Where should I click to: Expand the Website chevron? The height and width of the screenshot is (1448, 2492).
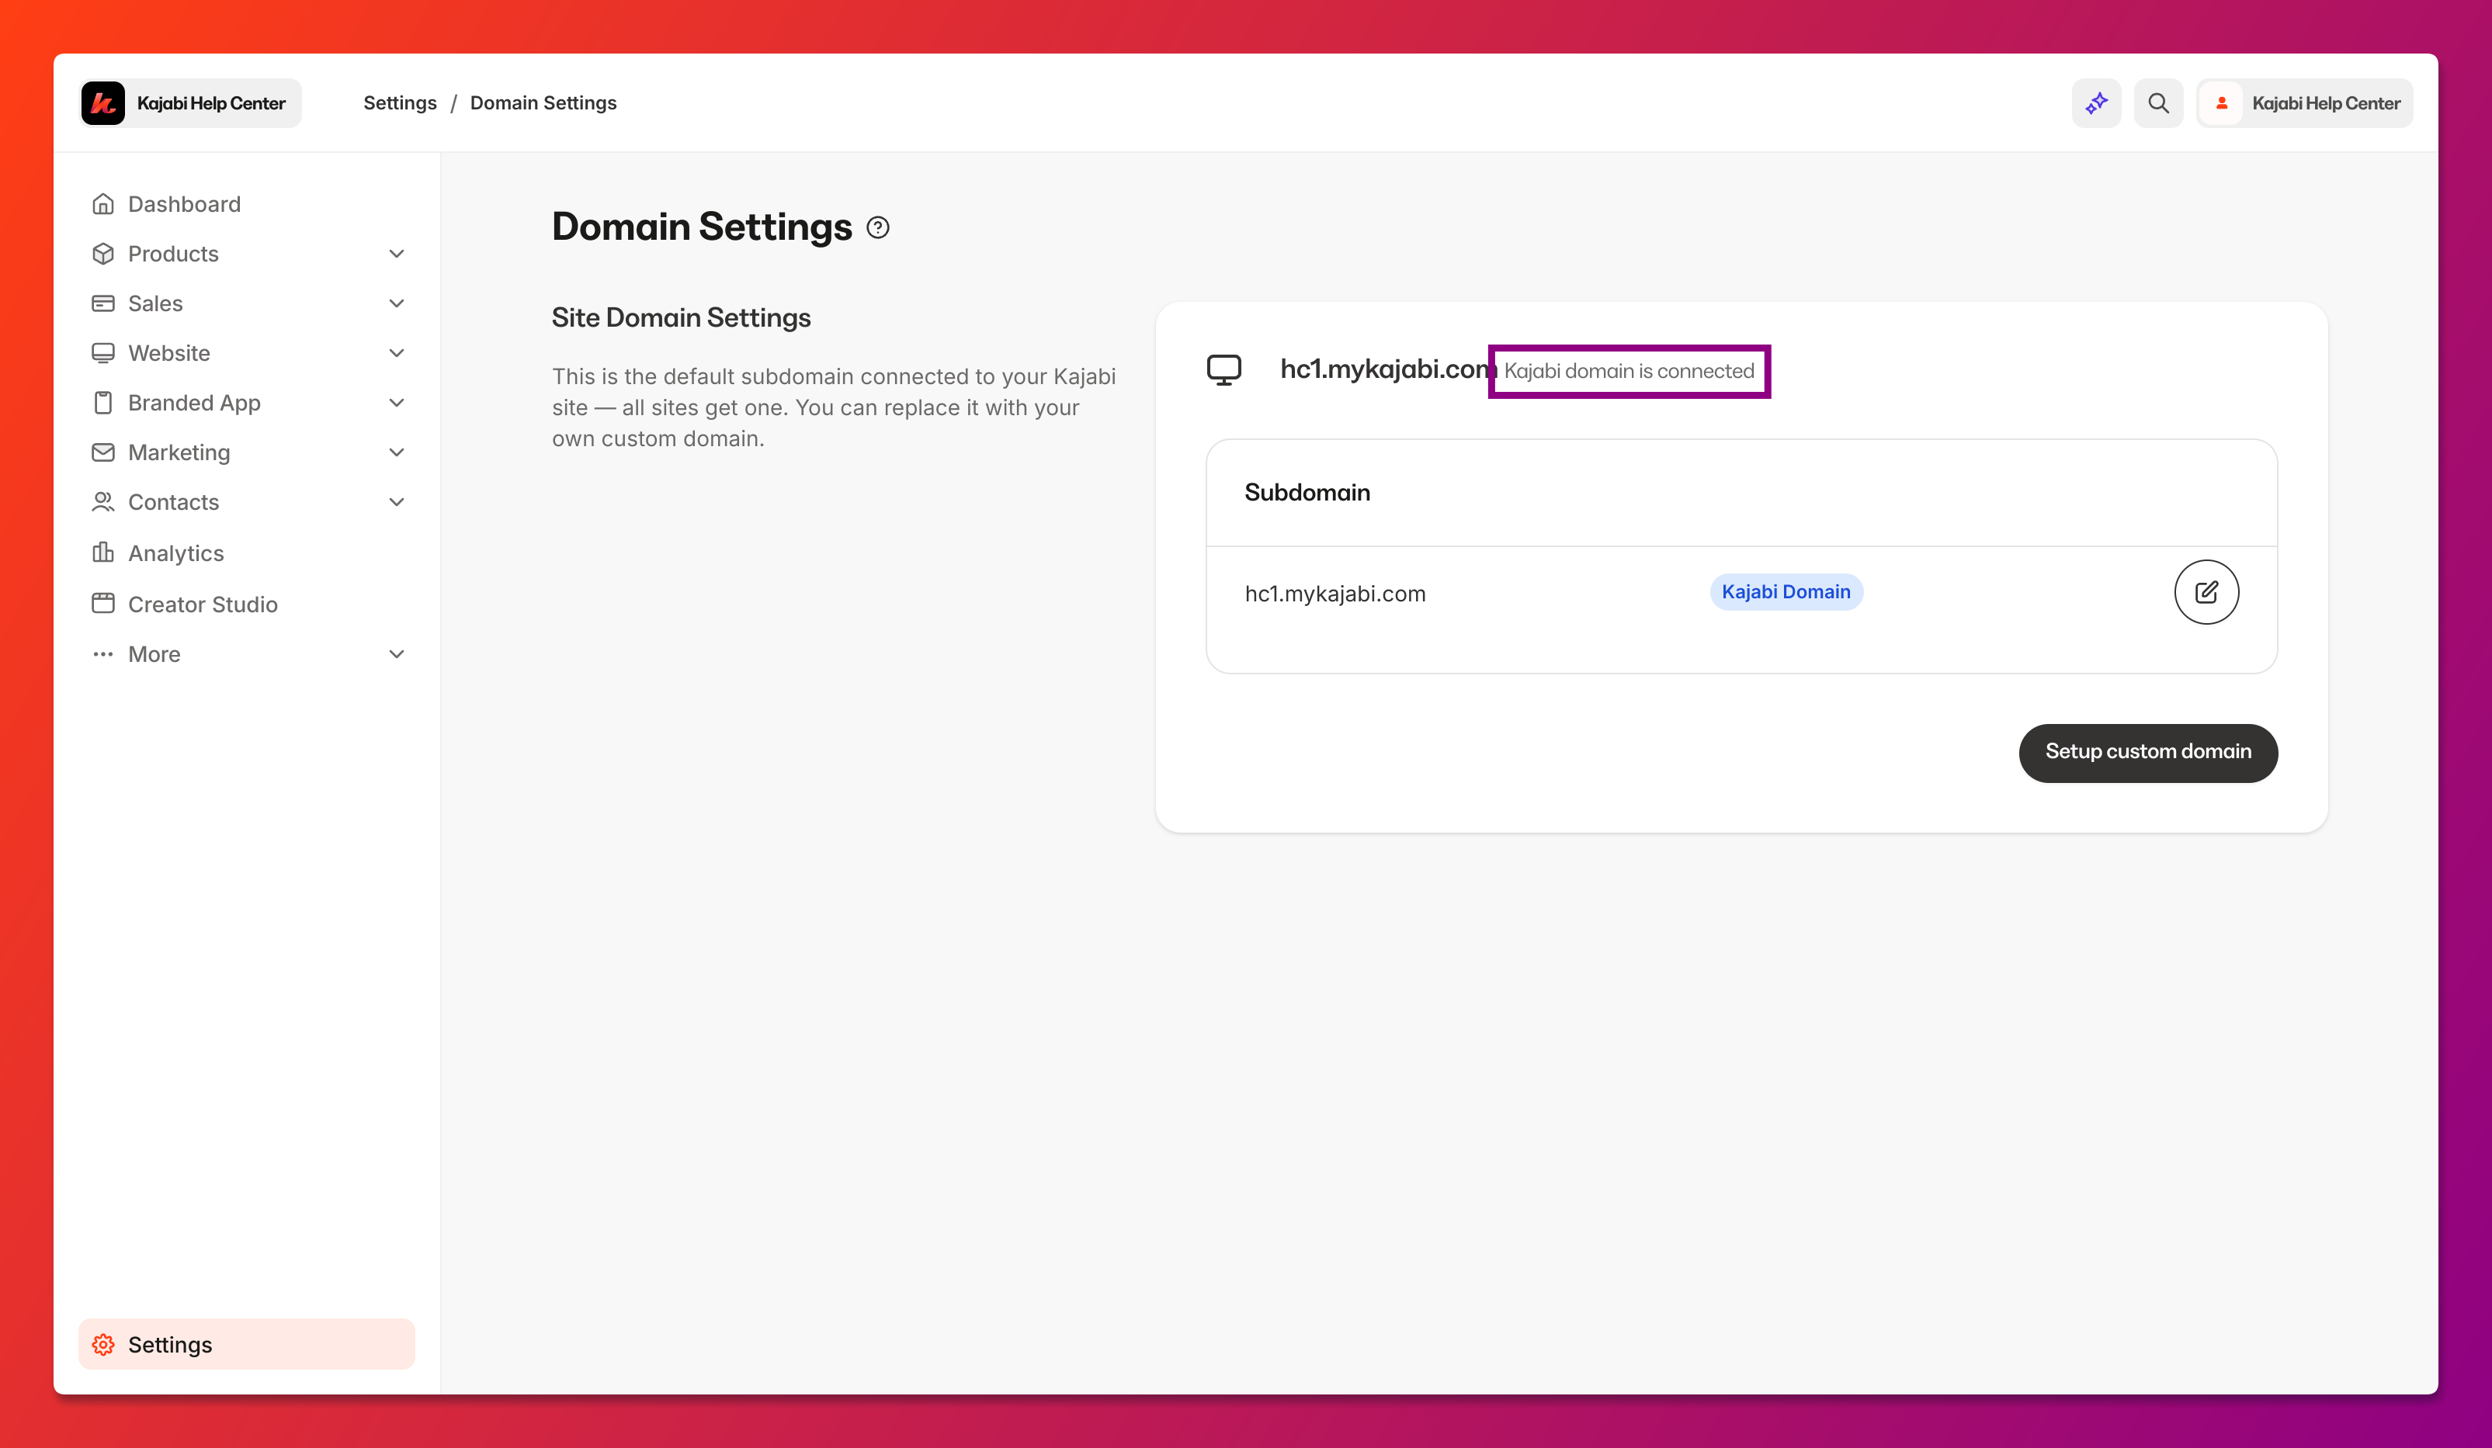click(397, 353)
